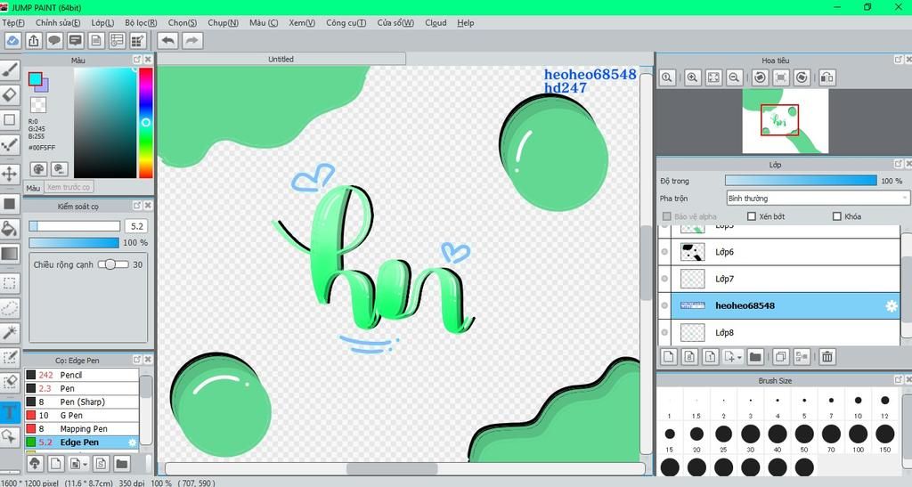
Task: Delete layer with trash icon
Action: pyautogui.click(x=827, y=356)
